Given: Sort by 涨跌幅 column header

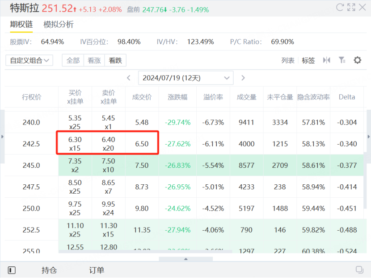Looking at the screenshot, I should point(177,97).
